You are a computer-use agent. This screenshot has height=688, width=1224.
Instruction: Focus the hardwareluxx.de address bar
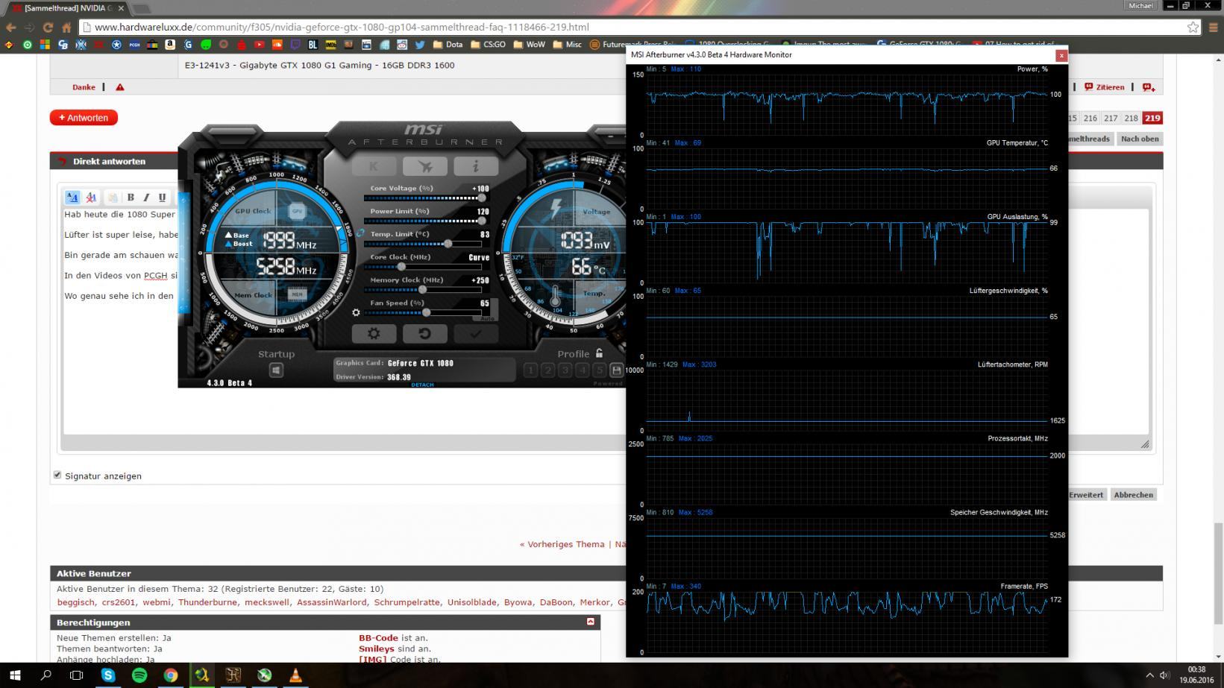pyautogui.click(x=640, y=27)
